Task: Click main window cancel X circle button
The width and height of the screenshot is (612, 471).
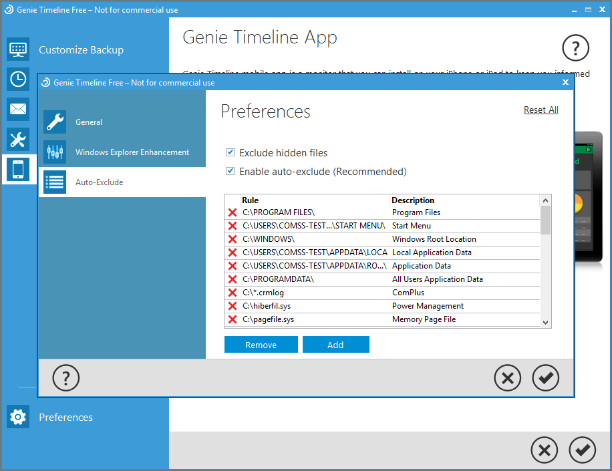Action: click(544, 450)
